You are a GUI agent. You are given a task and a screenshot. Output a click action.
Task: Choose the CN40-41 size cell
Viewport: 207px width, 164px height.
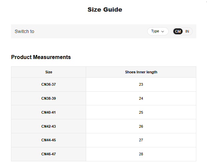pyautogui.click(x=49, y=112)
